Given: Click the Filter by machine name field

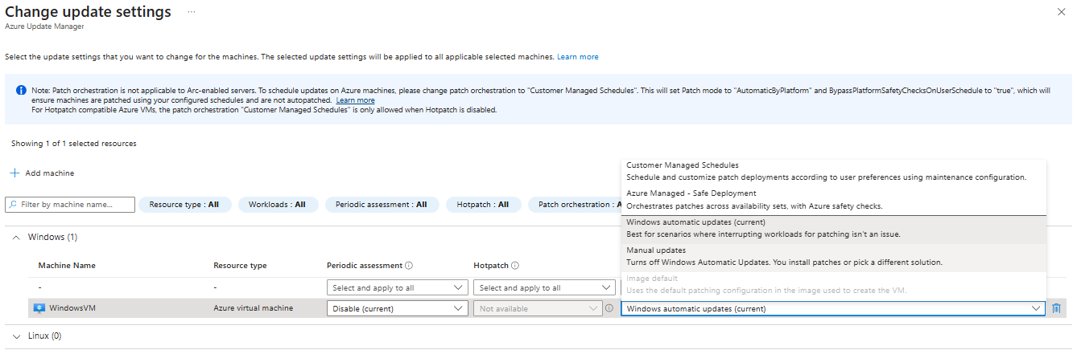Looking at the screenshot, I should click(x=70, y=205).
